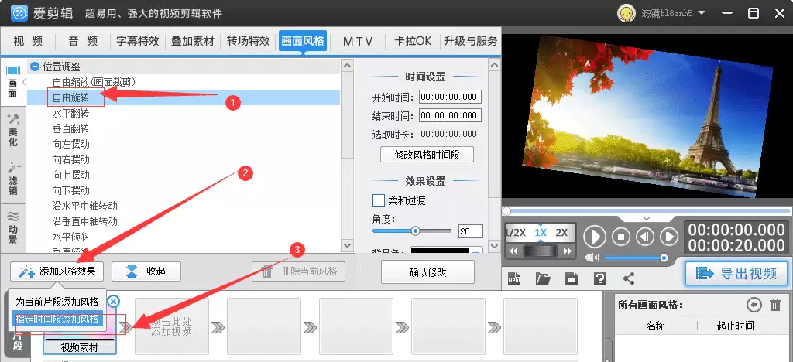Click rewind arrow on speed control

click(513, 251)
